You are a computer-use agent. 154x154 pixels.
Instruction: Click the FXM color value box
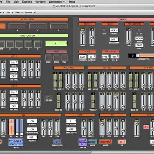57,142
